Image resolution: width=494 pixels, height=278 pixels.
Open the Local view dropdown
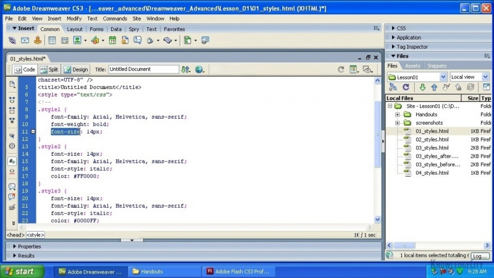click(485, 77)
